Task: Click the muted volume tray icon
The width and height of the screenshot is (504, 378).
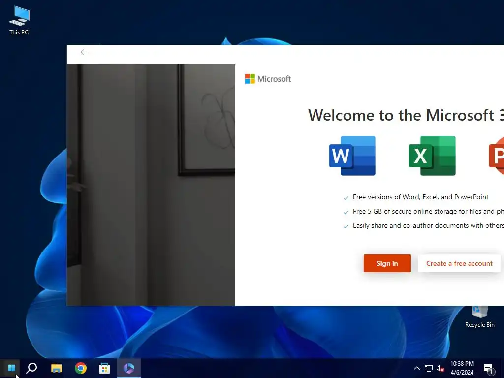Action: 440,368
